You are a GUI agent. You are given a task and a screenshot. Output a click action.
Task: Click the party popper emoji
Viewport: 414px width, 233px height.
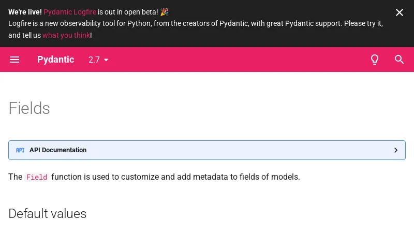coord(165,12)
